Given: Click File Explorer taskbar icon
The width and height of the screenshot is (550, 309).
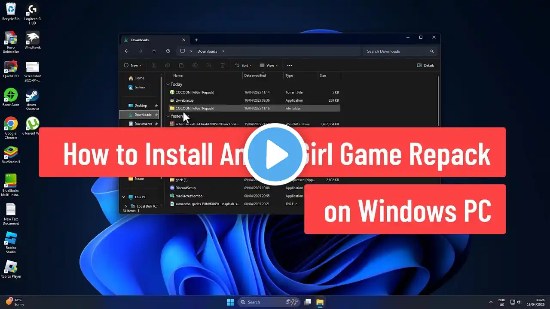Looking at the screenshot, I should 320,302.
